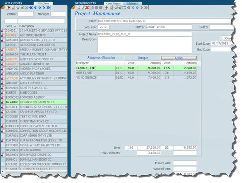Click the Budget column header
Viewport: 242px width, 183px height.
(142, 58)
